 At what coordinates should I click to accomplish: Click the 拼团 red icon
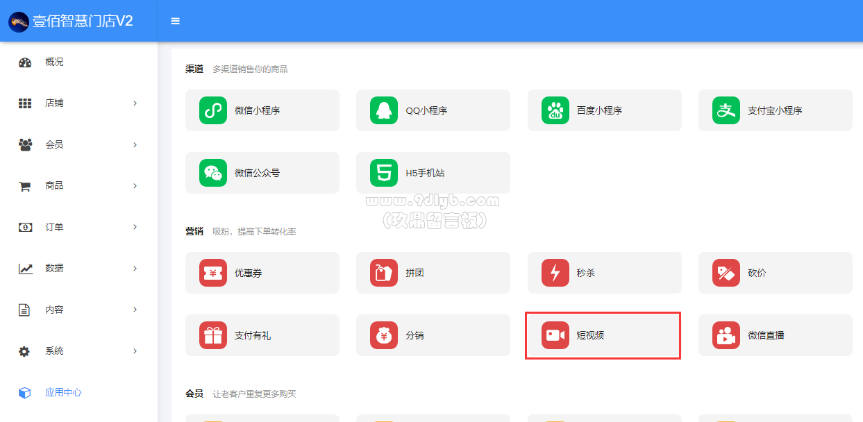pos(384,273)
